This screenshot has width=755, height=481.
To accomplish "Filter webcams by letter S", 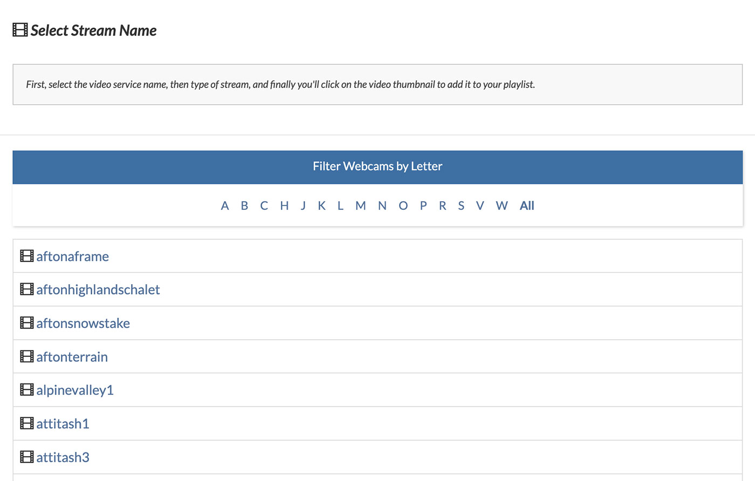I will click(461, 205).
